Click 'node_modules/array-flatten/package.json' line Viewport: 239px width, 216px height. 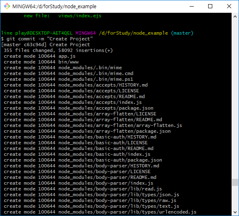point(87,131)
